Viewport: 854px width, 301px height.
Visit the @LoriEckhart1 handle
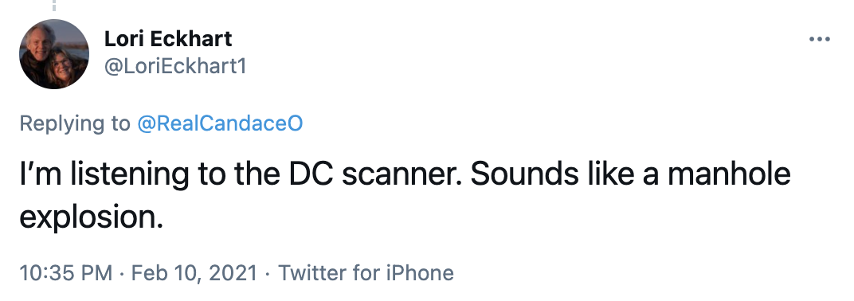(174, 66)
